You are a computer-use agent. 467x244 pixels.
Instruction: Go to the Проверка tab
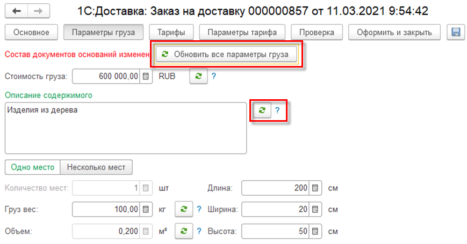(317, 32)
